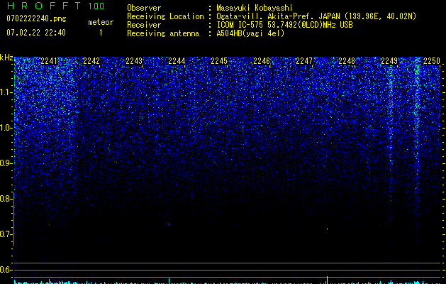
Task: Click the yellow meteor spike in the power graph
Action: pyautogui.click(x=327, y=280)
